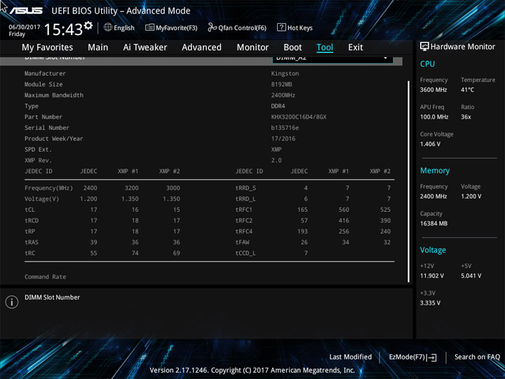Open Qfan Control fan icon
Screen dimensions: 505x379
point(212,27)
